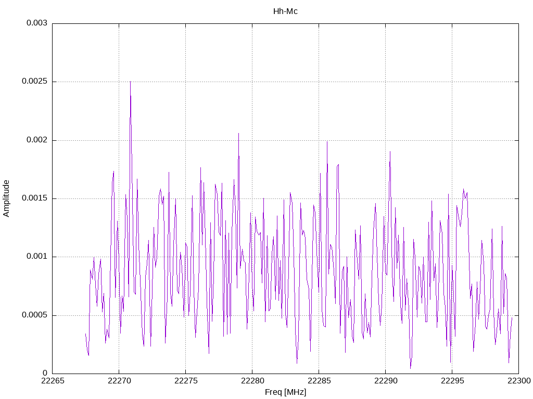Select the 0 y-axis tick label
Screen dimensions: 533x399
click(45, 373)
